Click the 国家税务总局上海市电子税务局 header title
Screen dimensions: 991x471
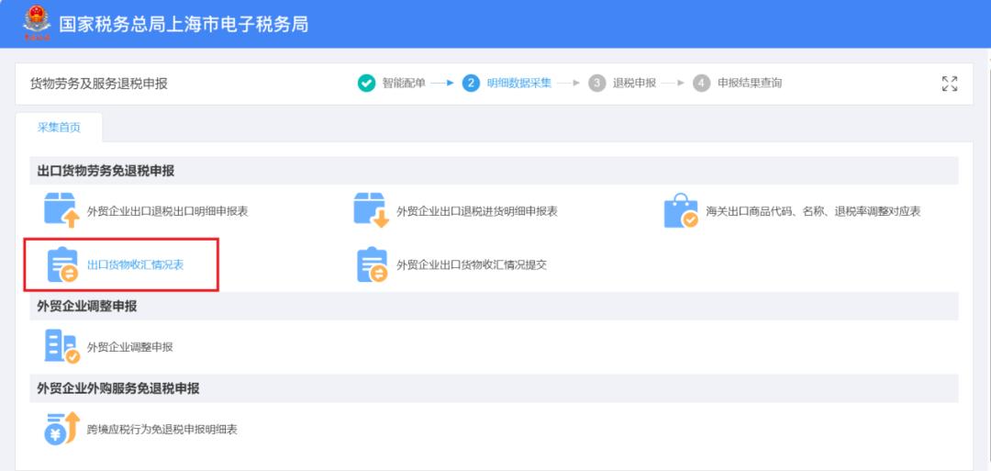184,25
